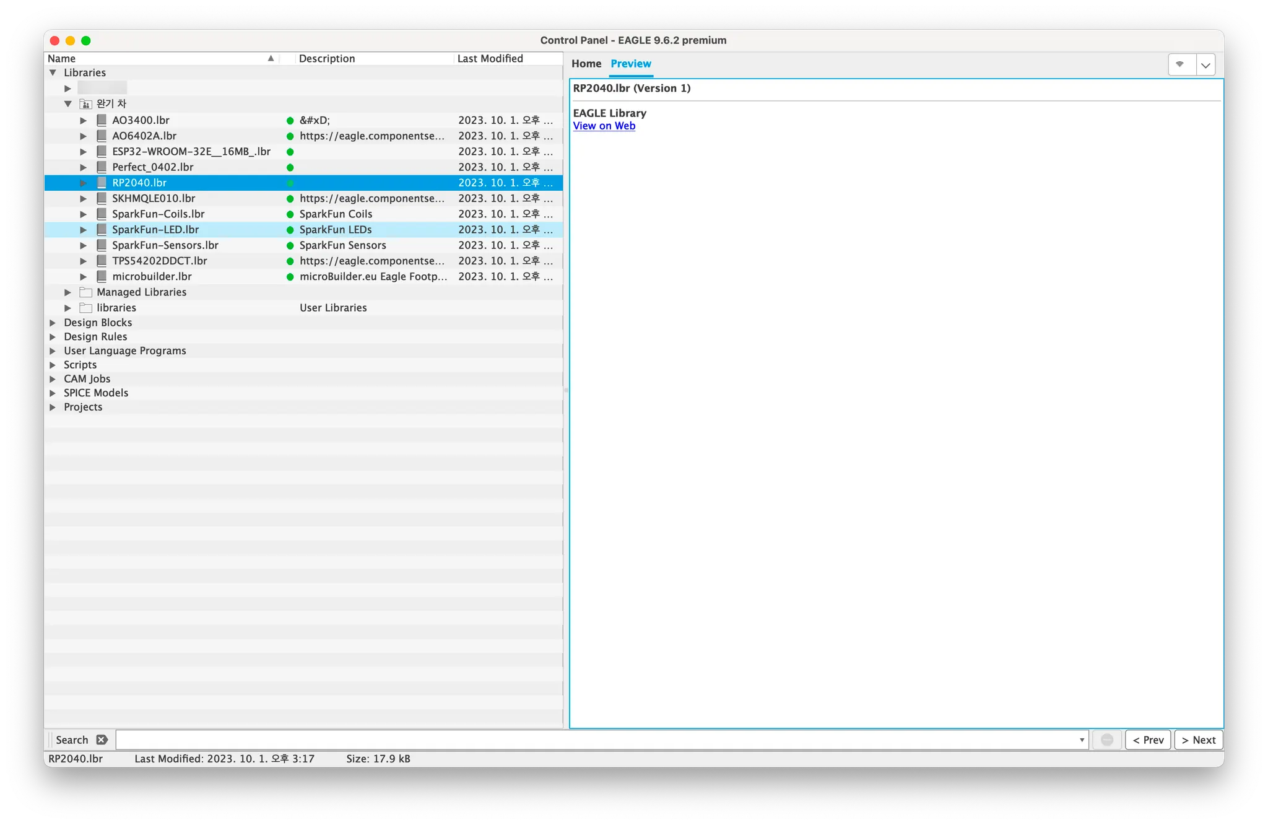Click the 완기 차 user folder icon

coord(86,104)
